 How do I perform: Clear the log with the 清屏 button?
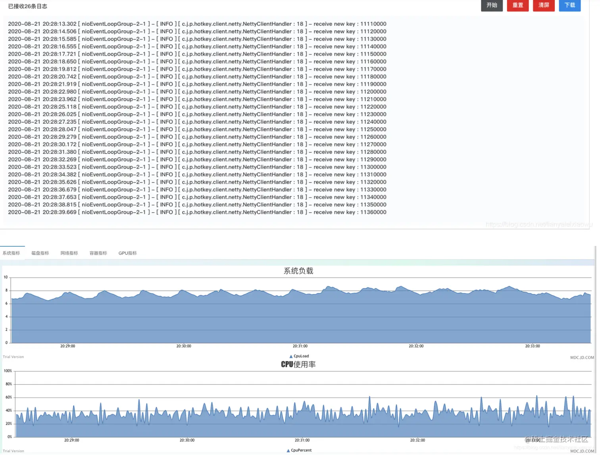544,5
